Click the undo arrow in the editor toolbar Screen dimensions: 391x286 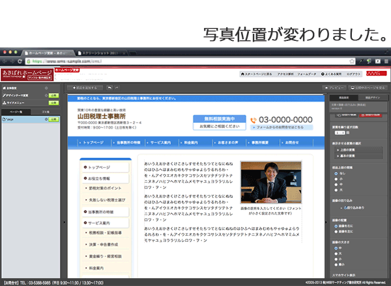(110, 86)
